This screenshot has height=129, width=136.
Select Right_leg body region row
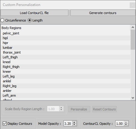[65, 86]
